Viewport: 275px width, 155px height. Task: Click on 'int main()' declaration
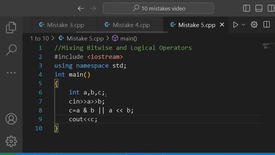coord(73,74)
